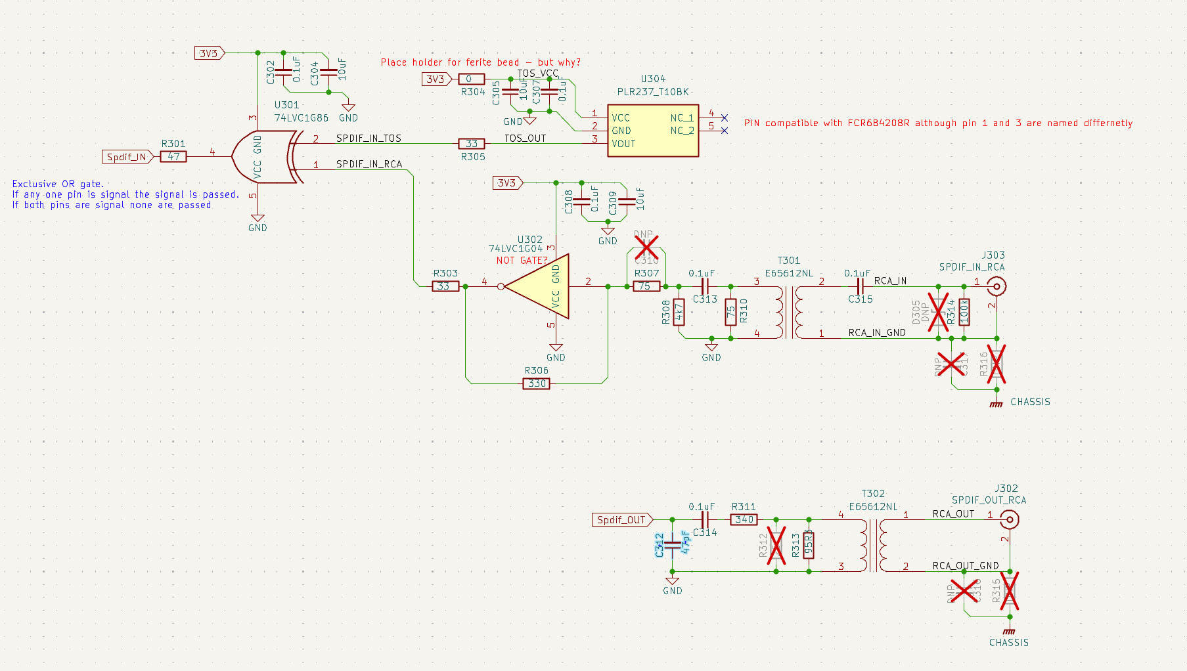Viewport: 1187px width, 671px height.
Task: Select the U301 74LVC1G86 XOR gate symbol
Action: 267,157
